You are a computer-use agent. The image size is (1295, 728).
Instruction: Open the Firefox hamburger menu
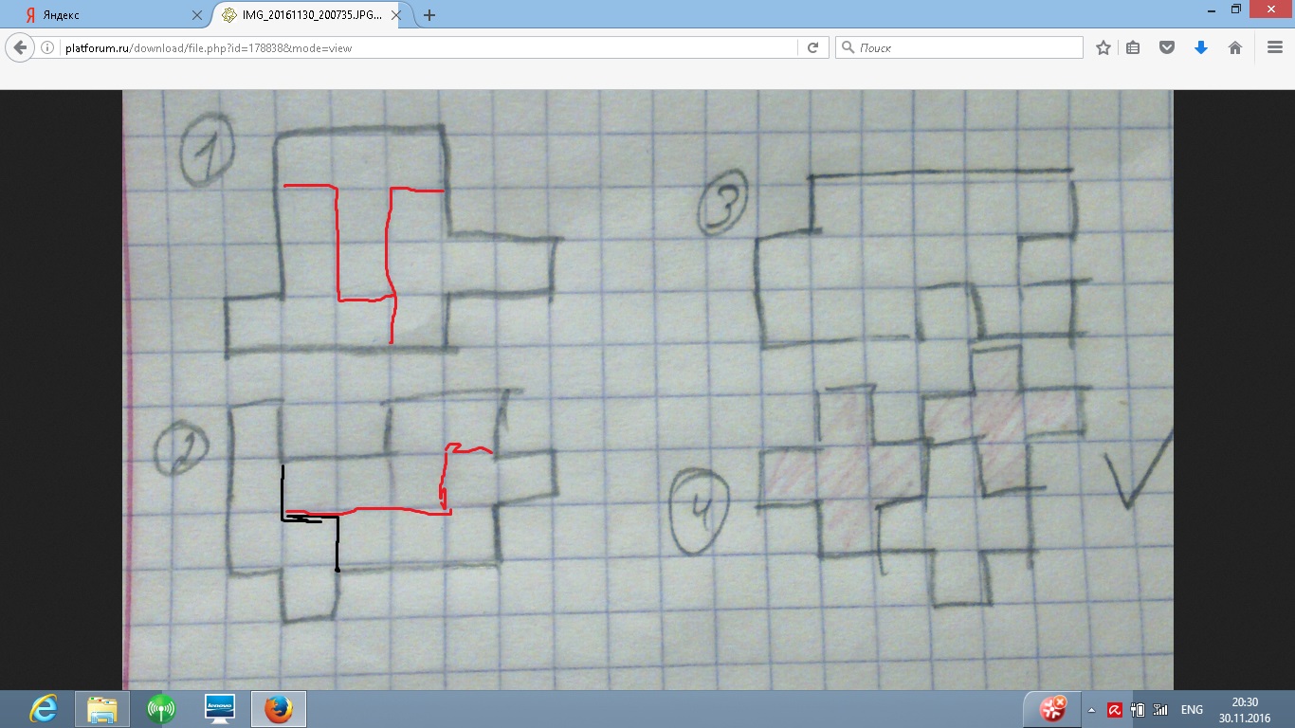1275,47
